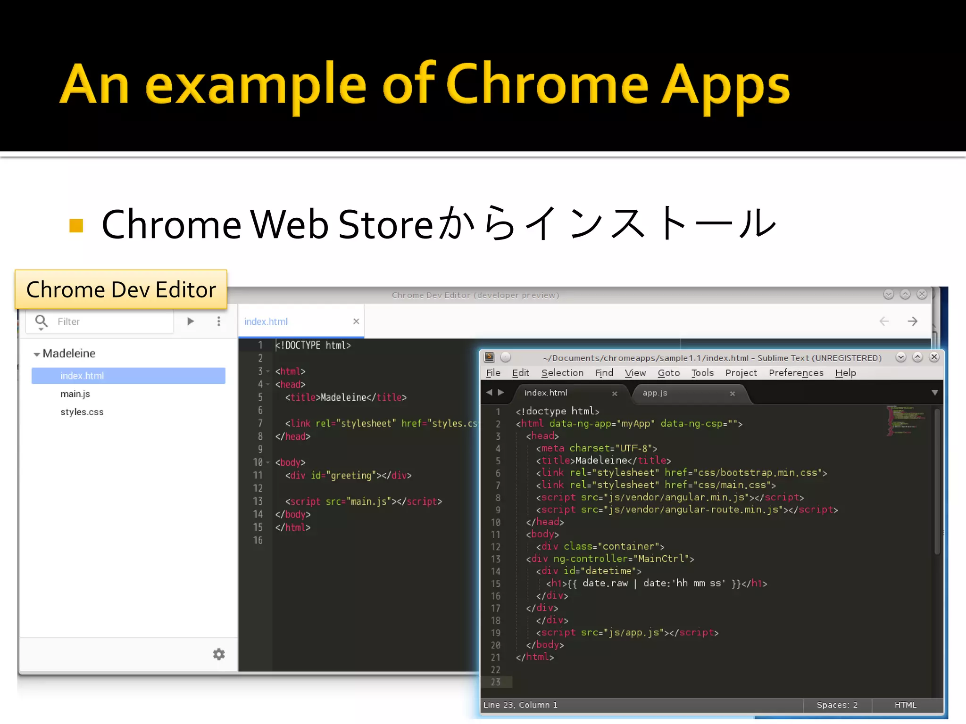Minimize the Chrome Dev Editor window
The height and width of the screenshot is (724, 966).
coord(889,295)
